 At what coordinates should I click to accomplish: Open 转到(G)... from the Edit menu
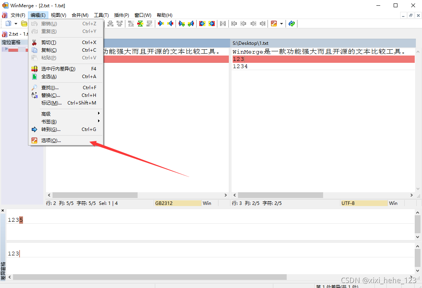(x=66, y=129)
